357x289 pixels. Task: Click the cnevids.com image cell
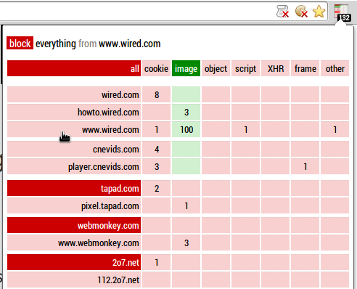click(186, 149)
